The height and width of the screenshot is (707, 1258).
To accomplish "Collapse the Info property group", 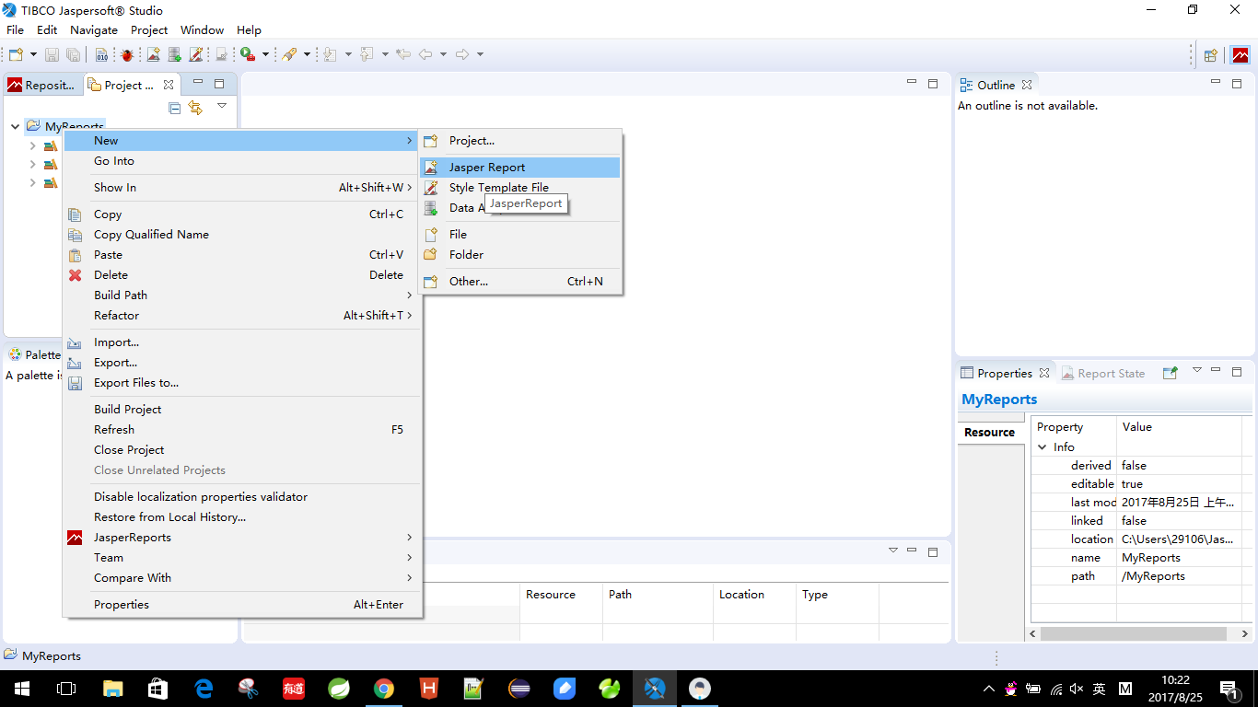I will [1043, 446].
